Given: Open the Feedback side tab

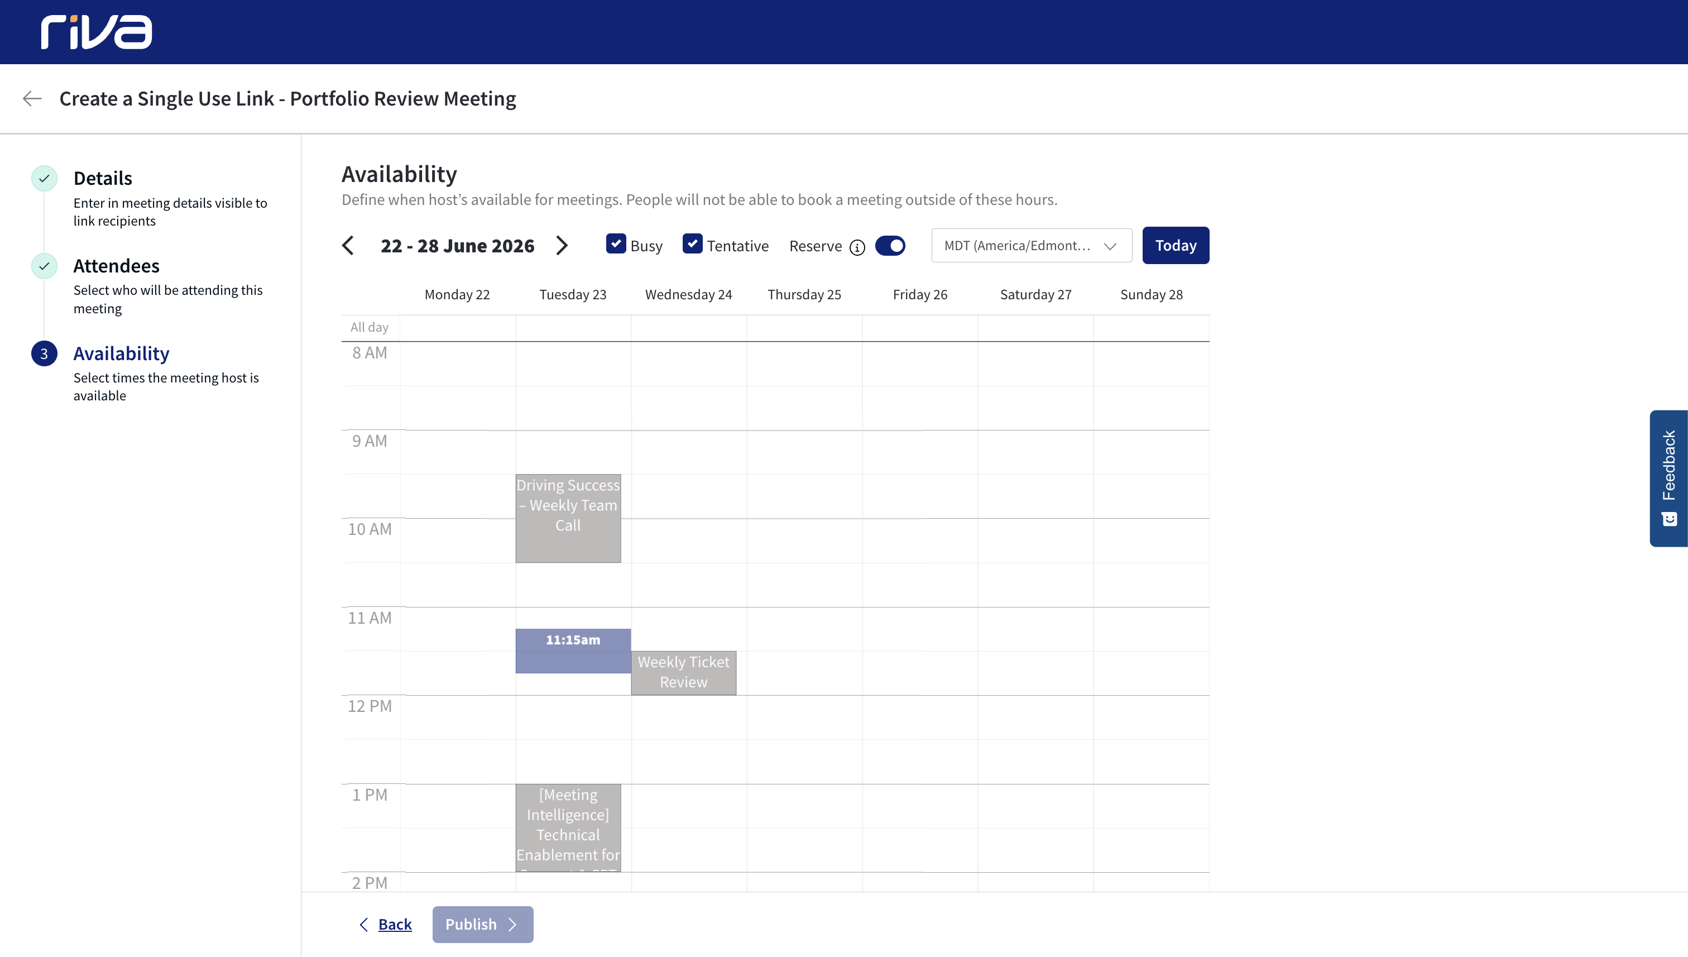Looking at the screenshot, I should 1668,478.
